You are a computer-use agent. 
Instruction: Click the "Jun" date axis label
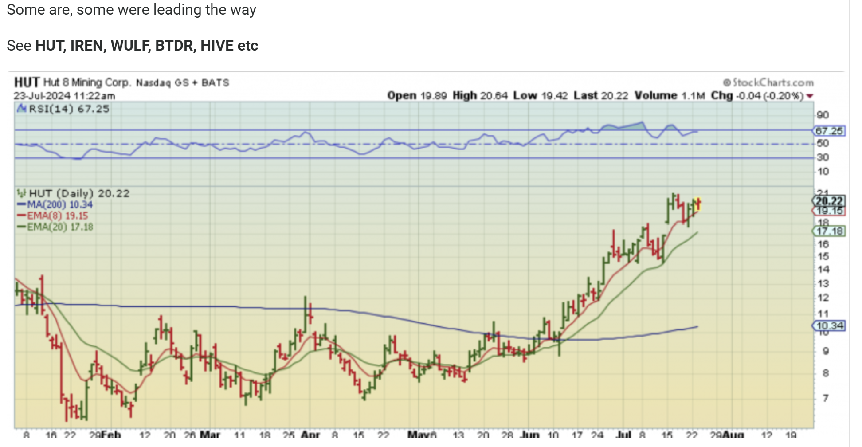click(x=529, y=435)
